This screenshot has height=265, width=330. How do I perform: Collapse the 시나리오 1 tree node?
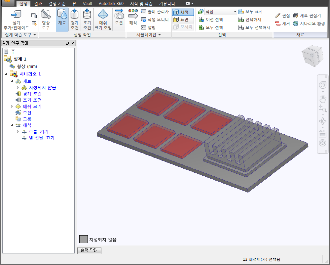click(x=6, y=74)
